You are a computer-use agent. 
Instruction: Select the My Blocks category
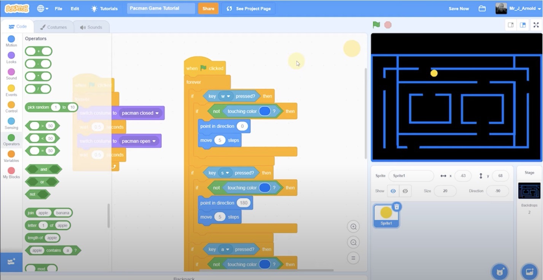tap(11, 173)
